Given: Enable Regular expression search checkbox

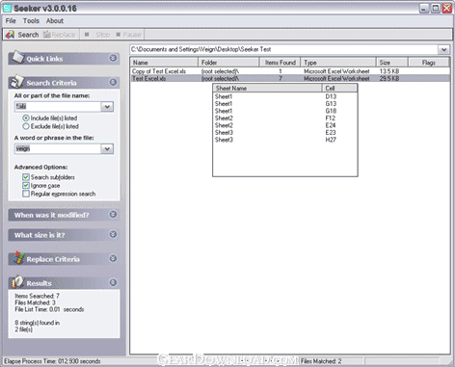Looking at the screenshot, I should click(x=26, y=194).
